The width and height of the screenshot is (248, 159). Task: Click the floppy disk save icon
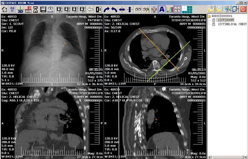pyautogui.click(x=43, y=10)
